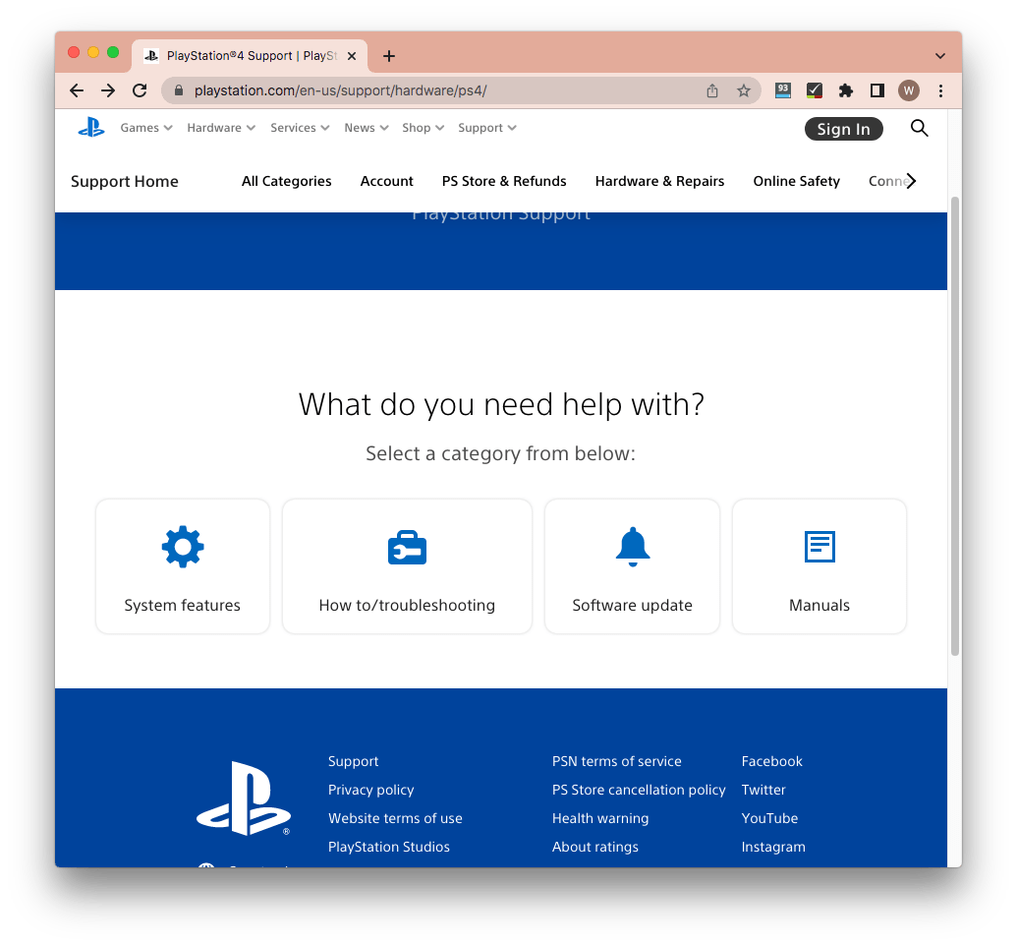The height and width of the screenshot is (946, 1017).
Task: Select the System features gear icon
Action: pyautogui.click(x=182, y=546)
